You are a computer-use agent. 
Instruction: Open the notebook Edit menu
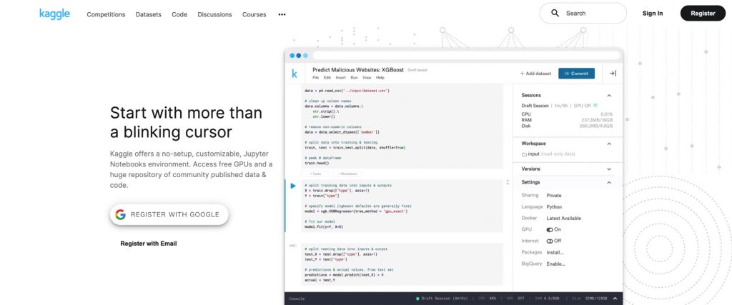tap(327, 77)
